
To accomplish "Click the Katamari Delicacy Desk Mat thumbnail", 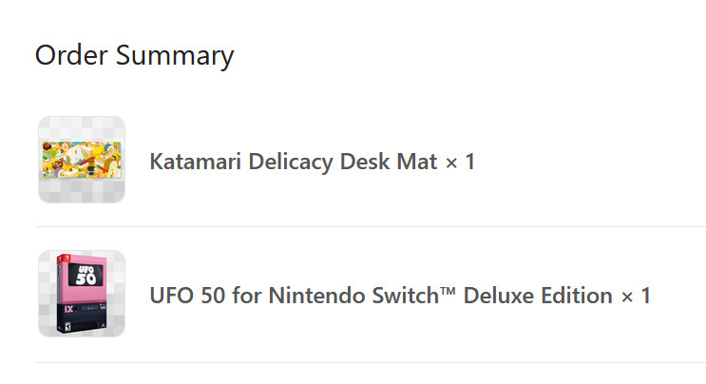I will [x=82, y=160].
